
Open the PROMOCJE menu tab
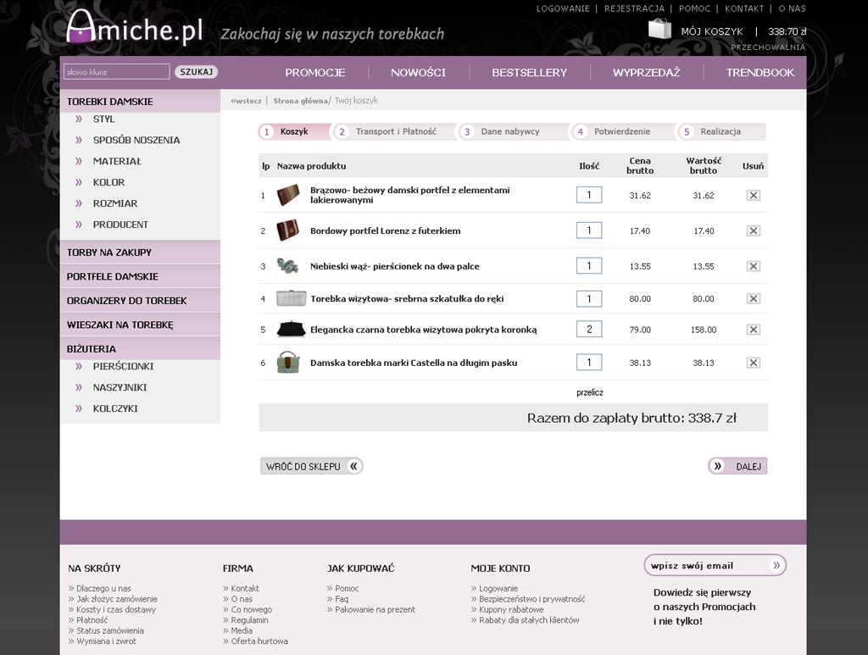[314, 73]
